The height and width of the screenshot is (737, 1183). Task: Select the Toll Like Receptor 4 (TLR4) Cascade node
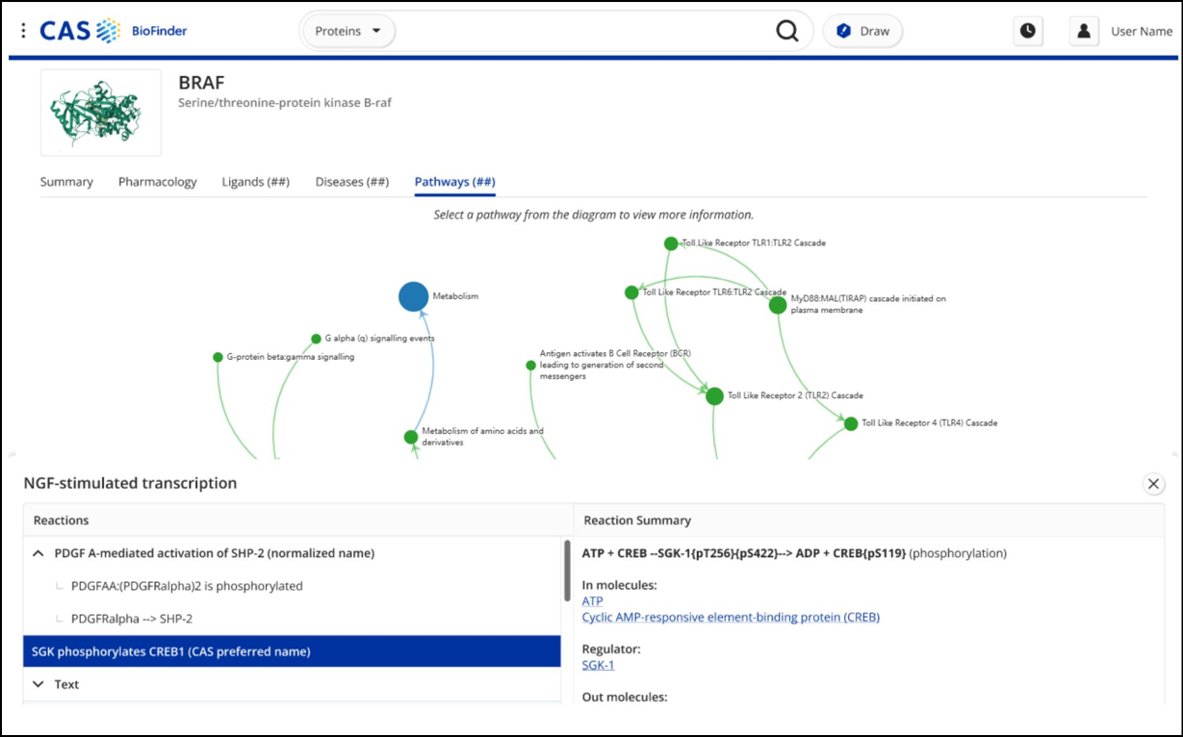click(851, 422)
